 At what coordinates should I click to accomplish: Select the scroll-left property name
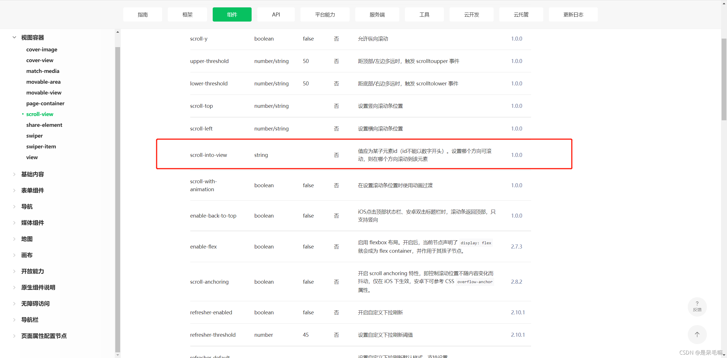[x=201, y=129]
